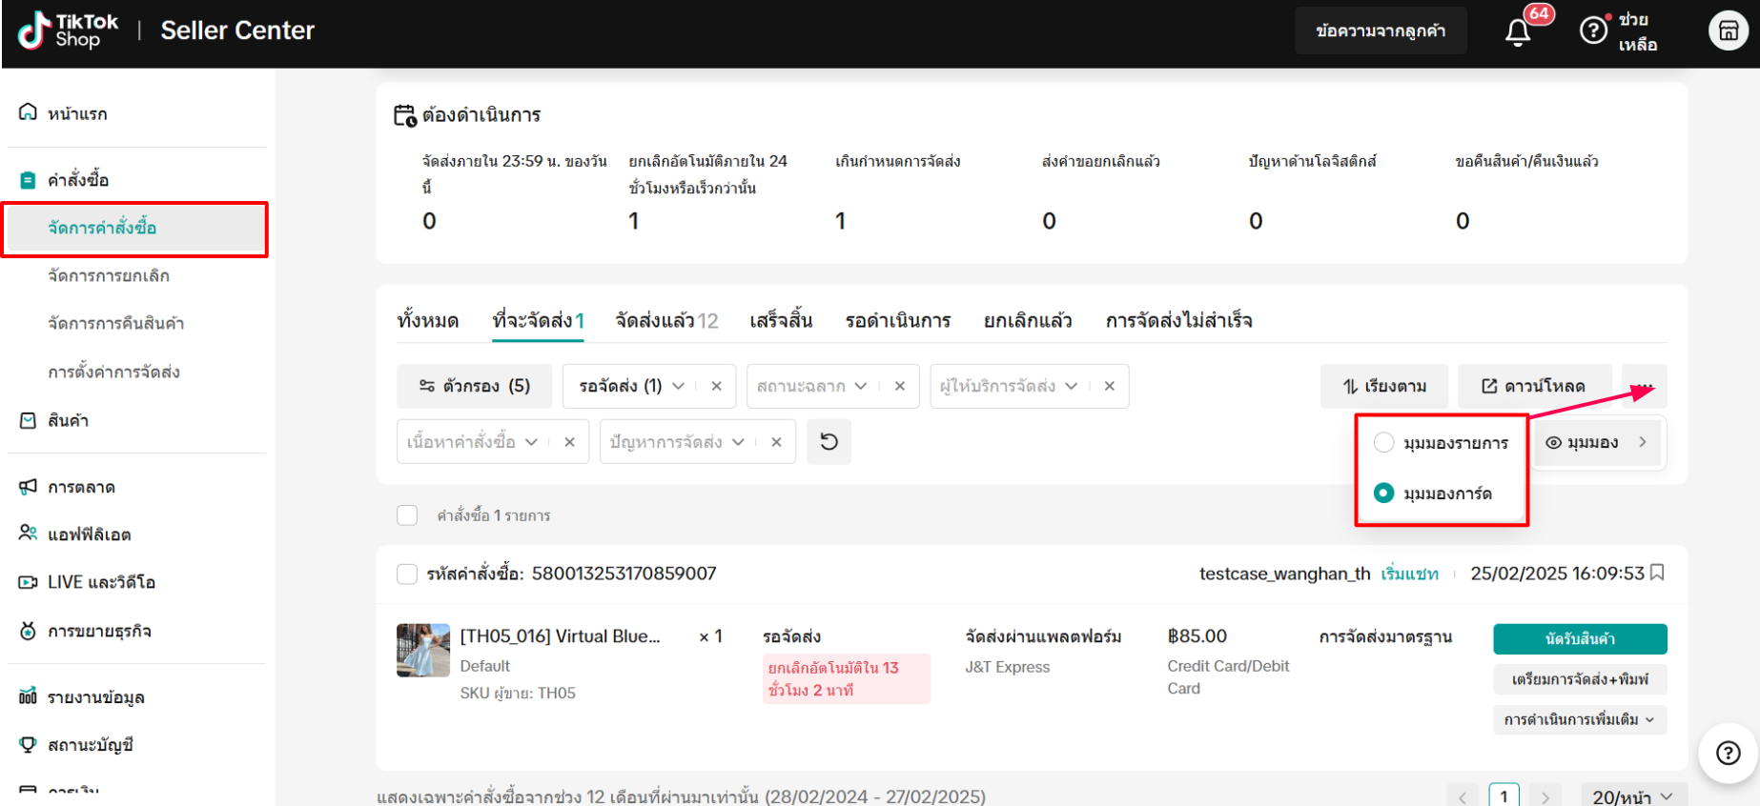Click the product bag icon beside สินค้า
This screenshot has width=1760, height=806.
tap(28, 420)
